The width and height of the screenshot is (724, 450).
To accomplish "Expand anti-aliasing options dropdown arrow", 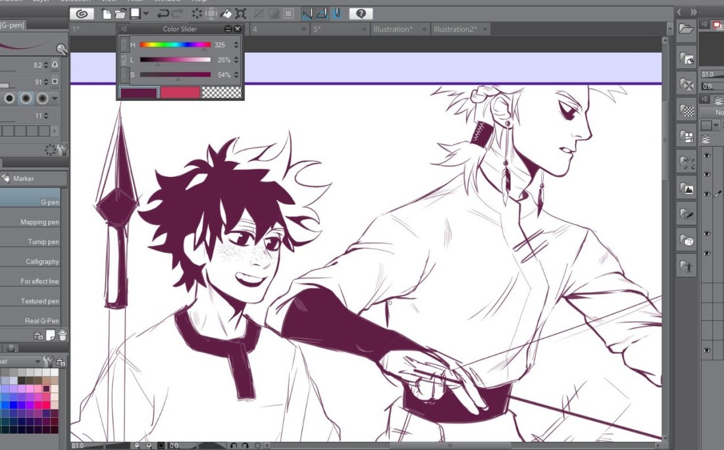I will tap(55, 98).
